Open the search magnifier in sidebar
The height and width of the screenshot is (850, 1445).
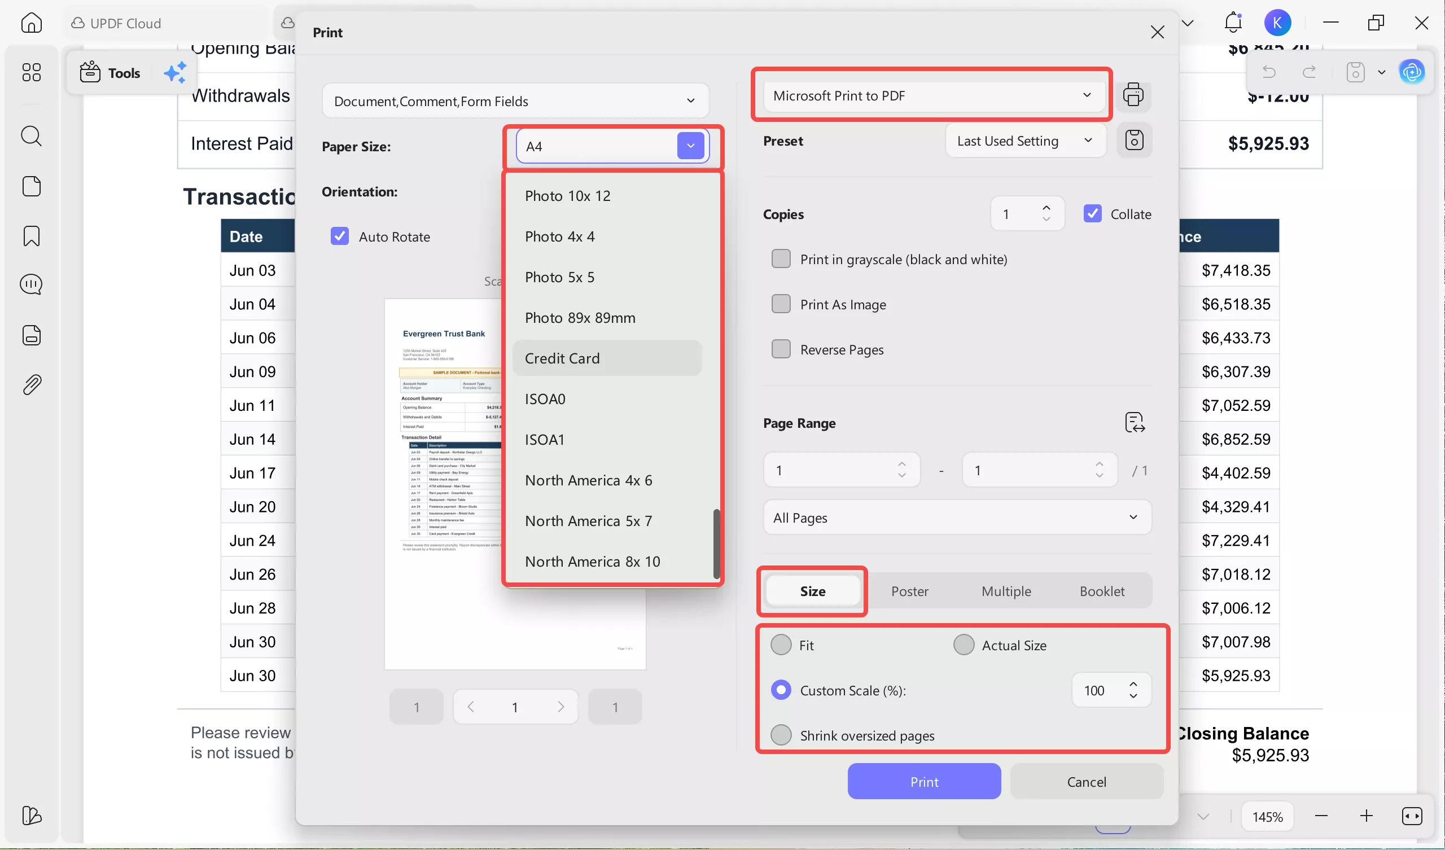pos(32,136)
